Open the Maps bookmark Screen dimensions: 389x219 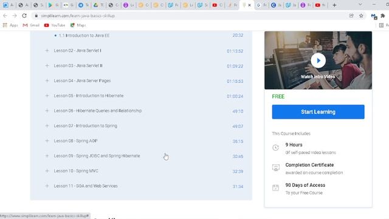point(78,25)
